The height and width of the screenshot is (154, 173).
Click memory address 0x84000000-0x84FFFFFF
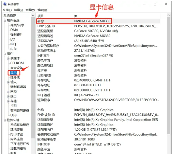tap(92, 80)
